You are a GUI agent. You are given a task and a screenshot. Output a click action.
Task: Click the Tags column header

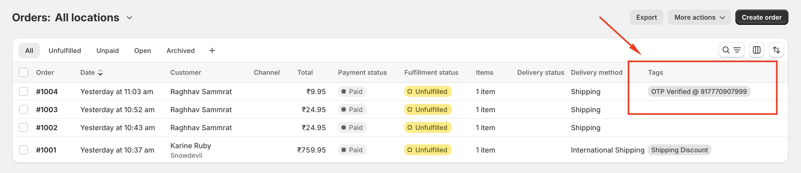655,72
